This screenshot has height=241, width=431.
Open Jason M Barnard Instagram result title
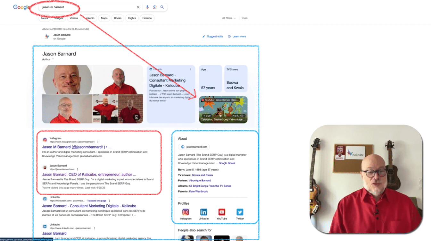(77, 147)
